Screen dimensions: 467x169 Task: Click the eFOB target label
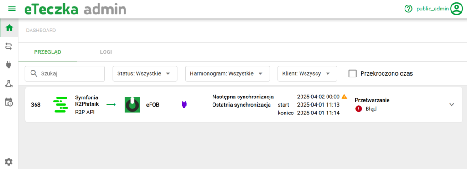pyautogui.click(x=152, y=105)
